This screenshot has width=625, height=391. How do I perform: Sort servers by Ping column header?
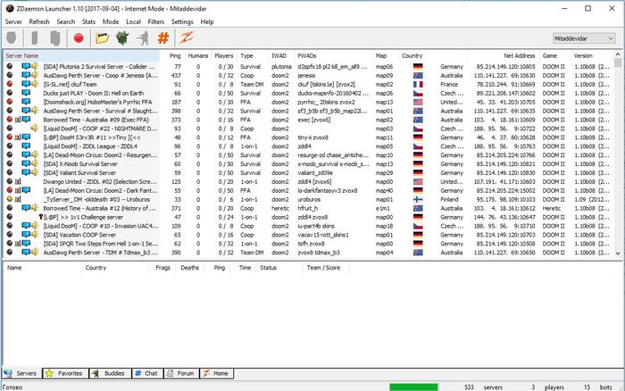[x=174, y=55]
